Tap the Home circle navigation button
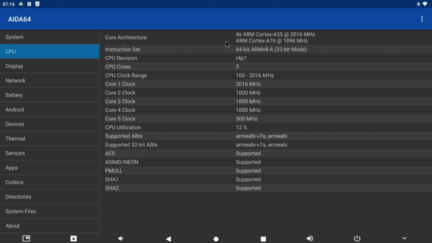Screen dimensions: 432x243 click(x=216, y=239)
